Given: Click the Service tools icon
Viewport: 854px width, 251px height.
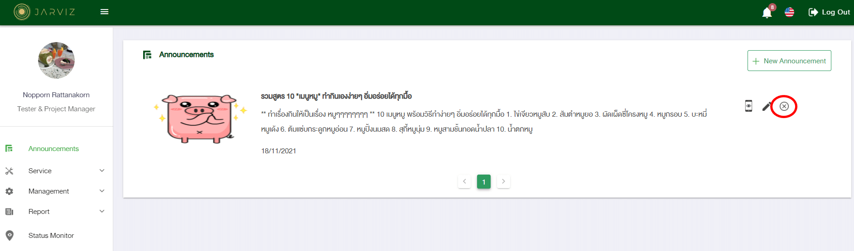Looking at the screenshot, I should tap(9, 171).
